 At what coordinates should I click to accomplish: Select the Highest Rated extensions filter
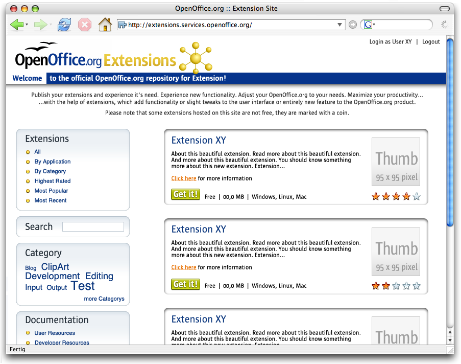tap(52, 181)
